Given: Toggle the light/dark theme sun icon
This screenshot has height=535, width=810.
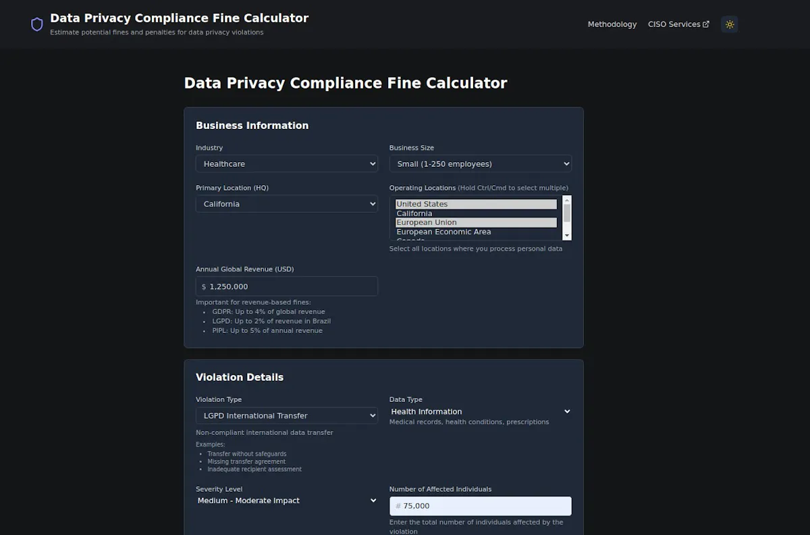Looking at the screenshot, I should coord(729,24).
